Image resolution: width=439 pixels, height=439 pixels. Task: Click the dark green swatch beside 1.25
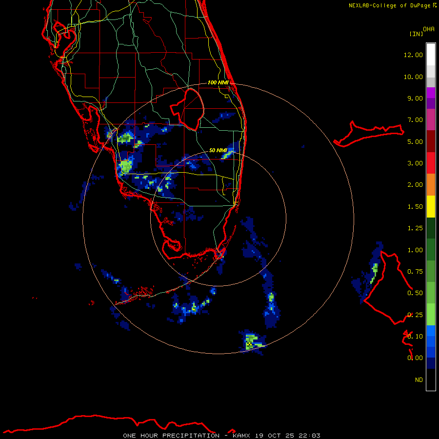coord(431,228)
